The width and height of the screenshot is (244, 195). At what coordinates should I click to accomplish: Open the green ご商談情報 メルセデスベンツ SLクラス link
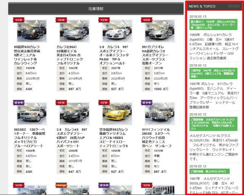tap(213, 124)
